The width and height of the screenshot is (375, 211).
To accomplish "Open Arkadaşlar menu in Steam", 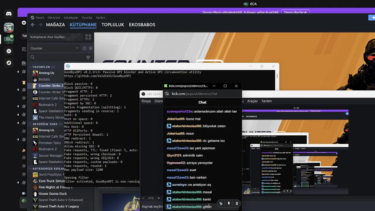I will click(71, 18).
